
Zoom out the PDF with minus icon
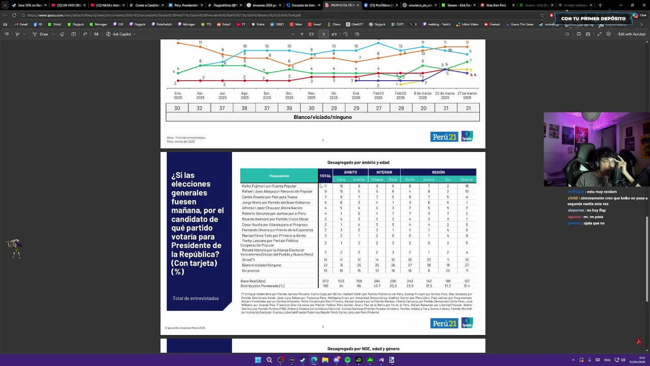tap(293, 34)
